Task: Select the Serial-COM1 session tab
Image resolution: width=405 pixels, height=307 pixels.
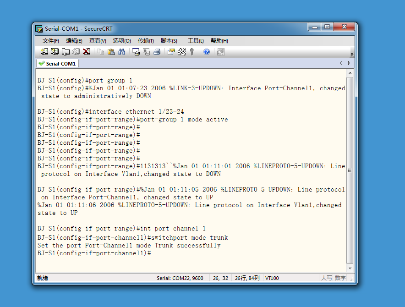Action: click(x=58, y=64)
